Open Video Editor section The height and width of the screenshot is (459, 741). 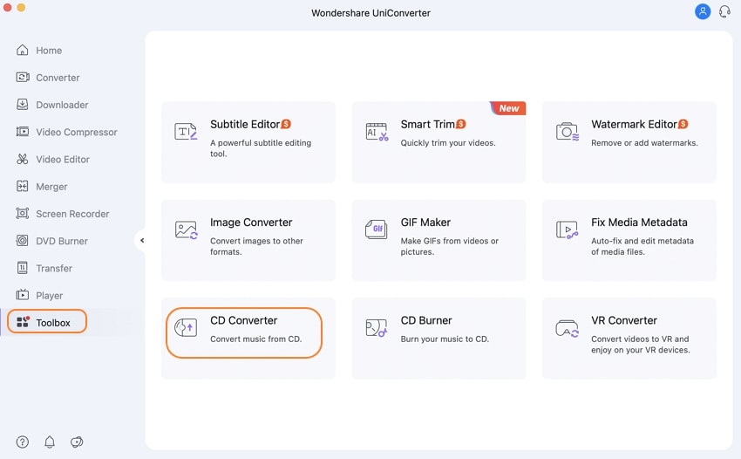[63, 160]
